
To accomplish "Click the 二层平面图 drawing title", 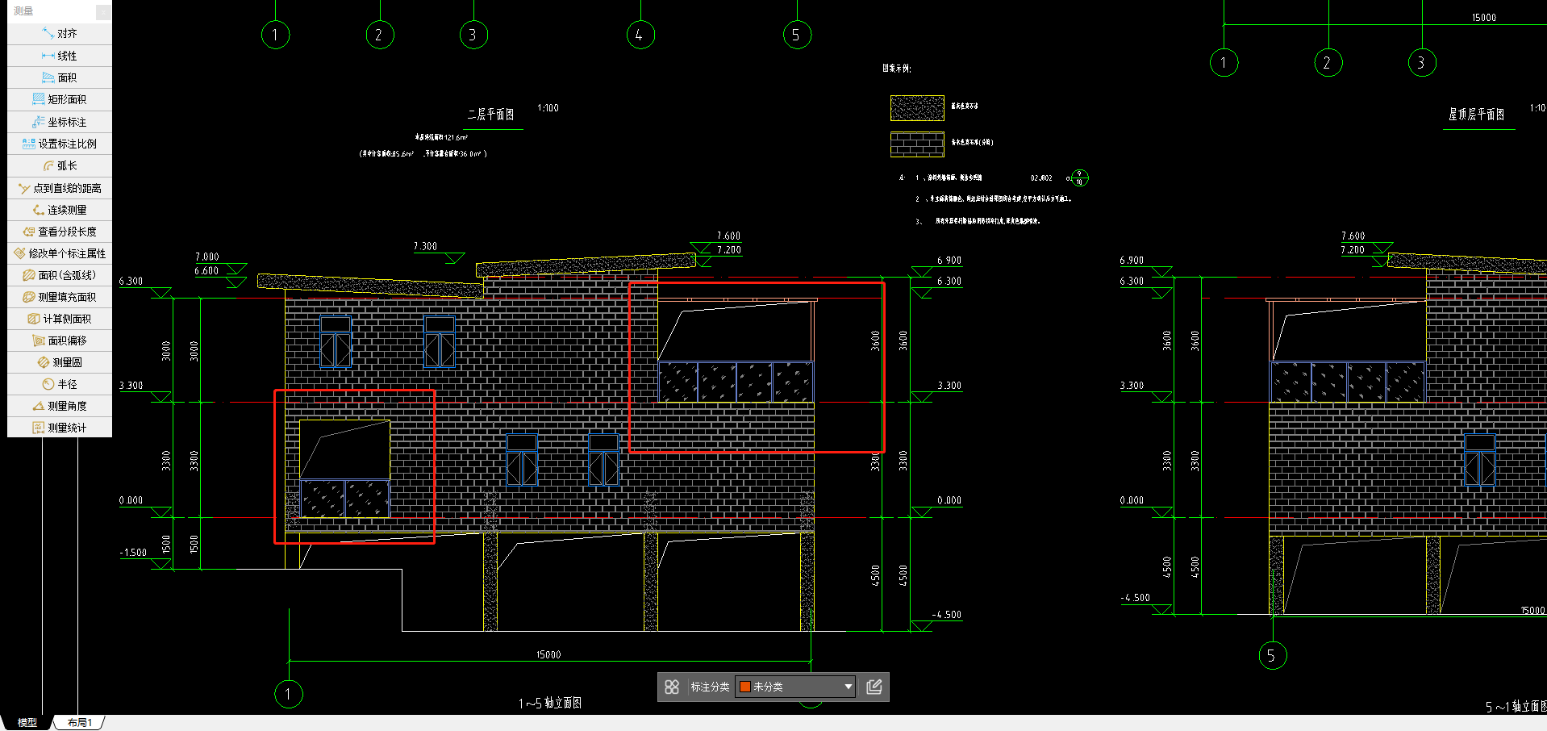I will pos(490,115).
